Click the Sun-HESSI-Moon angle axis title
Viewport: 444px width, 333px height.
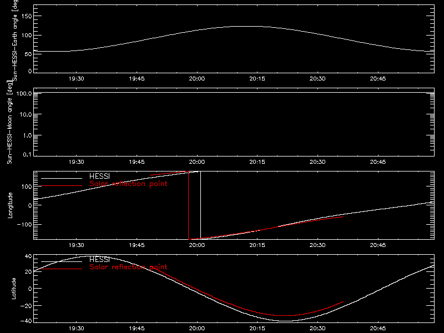(x=9, y=122)
